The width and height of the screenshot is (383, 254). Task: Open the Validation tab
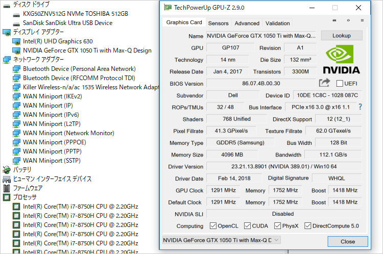[277, 23]
